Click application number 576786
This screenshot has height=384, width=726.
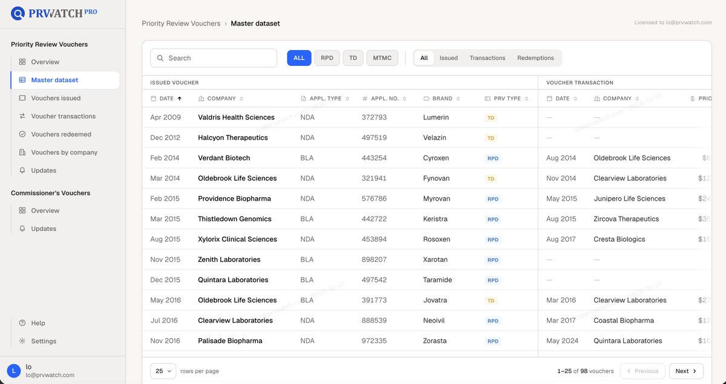point(374,198)
